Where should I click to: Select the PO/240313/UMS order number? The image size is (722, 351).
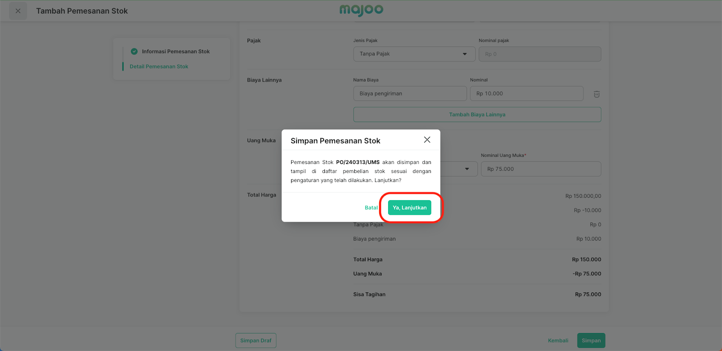click(x=358, y=162)
